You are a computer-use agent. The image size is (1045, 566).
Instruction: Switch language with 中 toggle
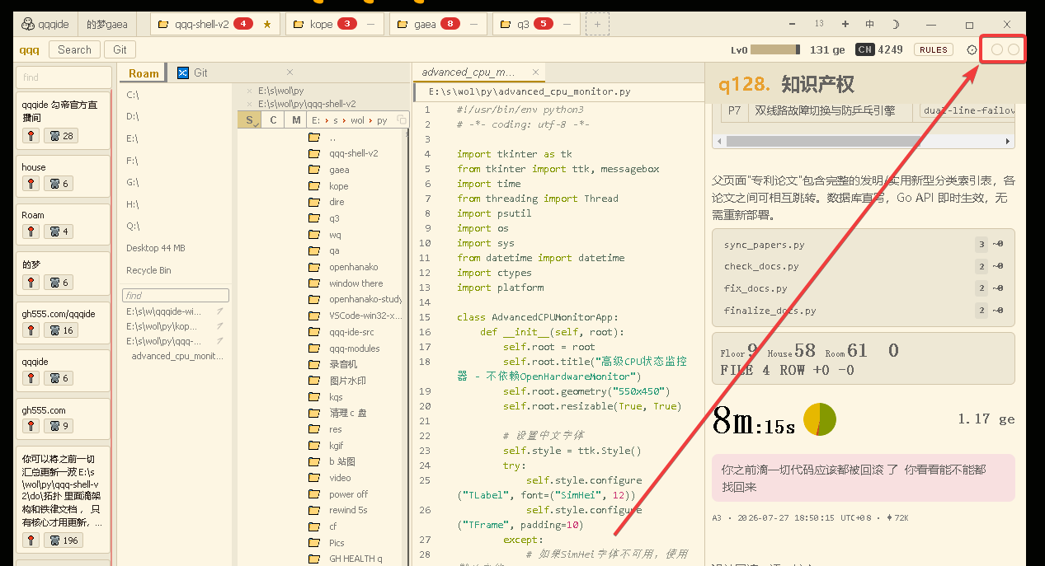click(x=870, y=25)
